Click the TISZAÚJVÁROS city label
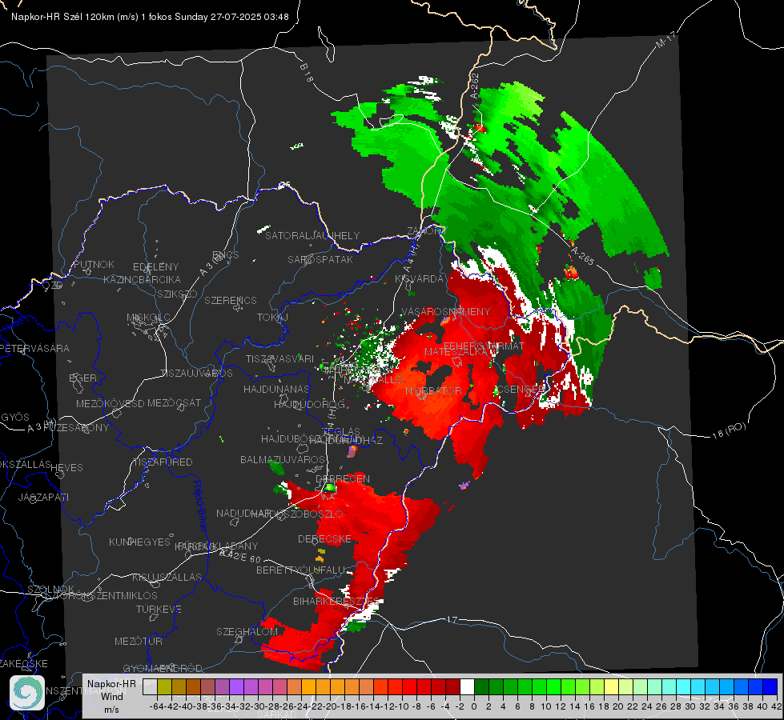The image size is (784, 720). point(196,374)
